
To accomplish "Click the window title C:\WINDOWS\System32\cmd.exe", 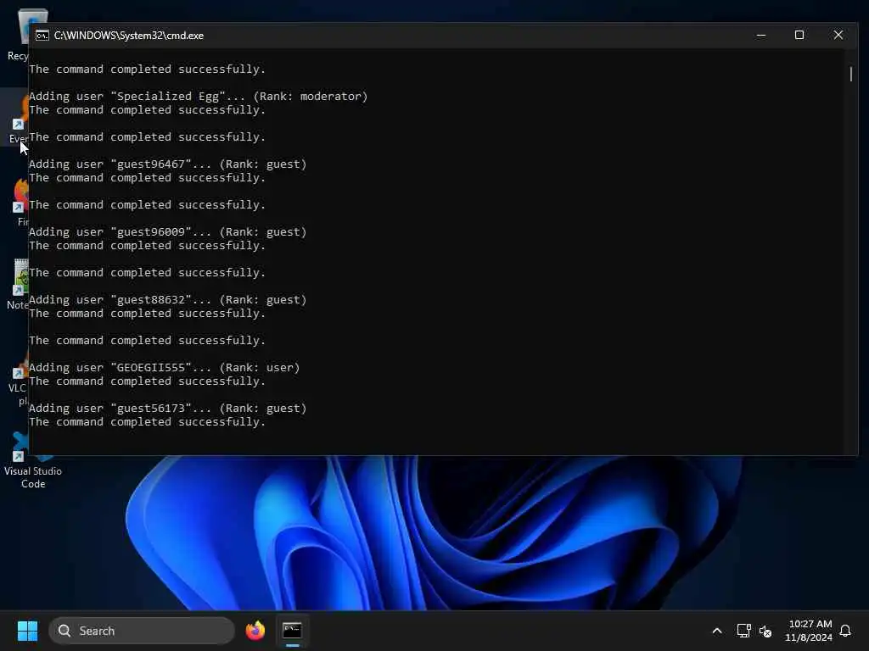I will pyautogui.click(x=129, y=36).
